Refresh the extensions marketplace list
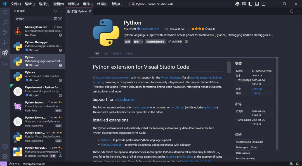Viewport: 302px width, 166px height. (x=55, y=11)
